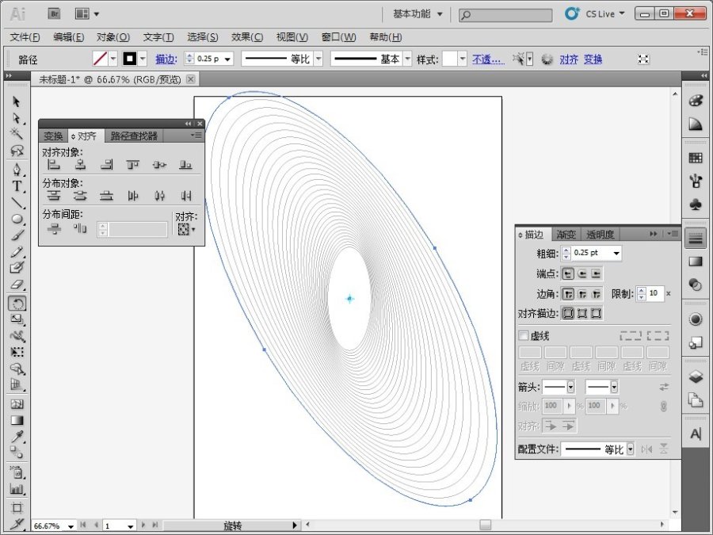Open Swatches panel in right dock

click(x=696, y=158)
